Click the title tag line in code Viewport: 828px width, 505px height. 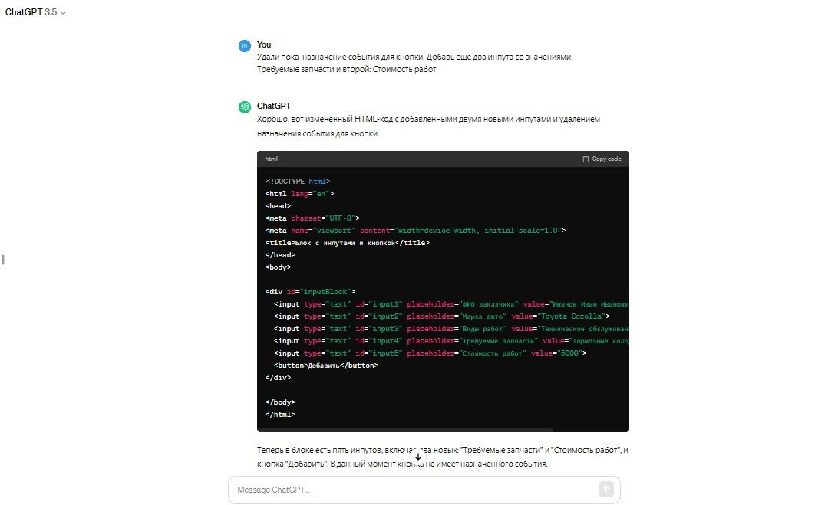348,243
